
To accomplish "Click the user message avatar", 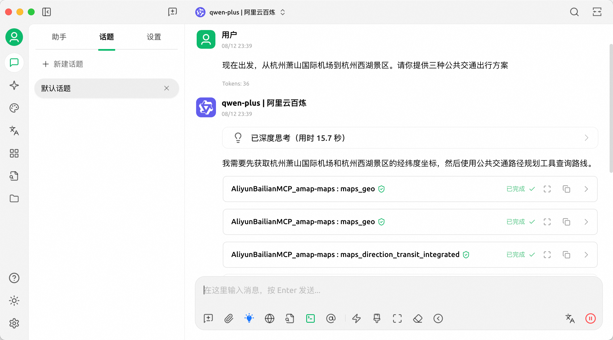I will (x=206, y=39).
